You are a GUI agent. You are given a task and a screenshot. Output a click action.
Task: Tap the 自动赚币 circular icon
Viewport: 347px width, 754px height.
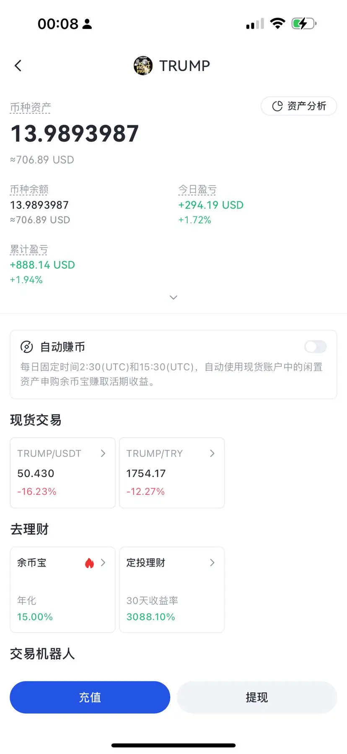tap(26, 347)
